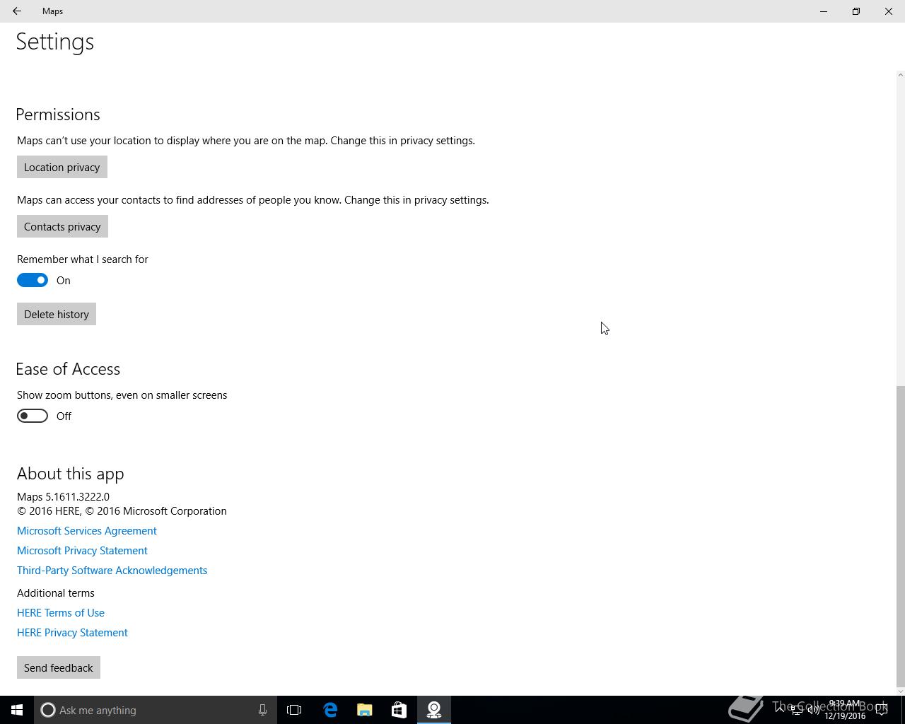Click the About this app heading
This screenshot has width=905, height=724.
[71, 474]
